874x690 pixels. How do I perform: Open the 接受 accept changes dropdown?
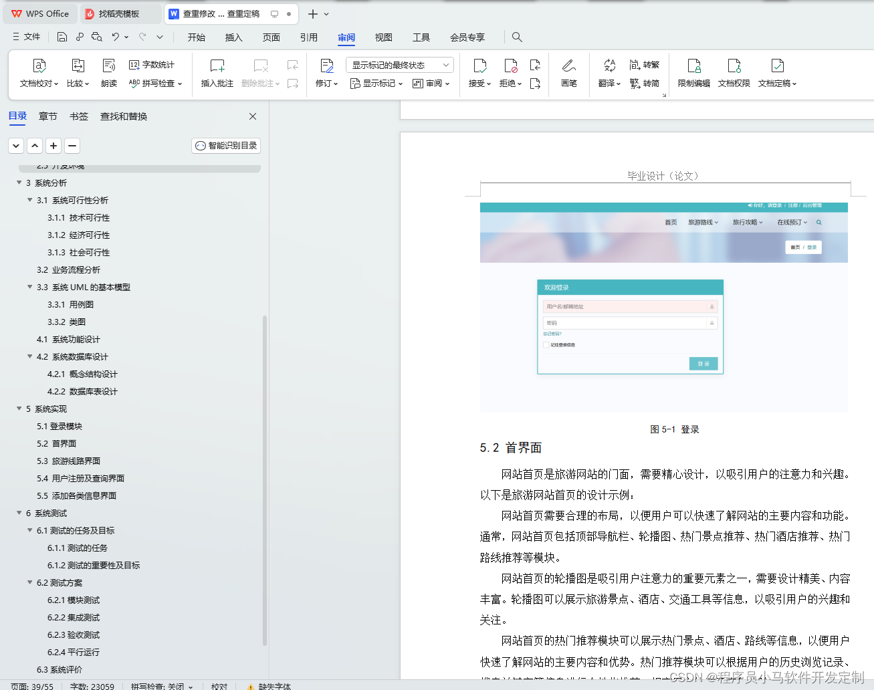479,74
